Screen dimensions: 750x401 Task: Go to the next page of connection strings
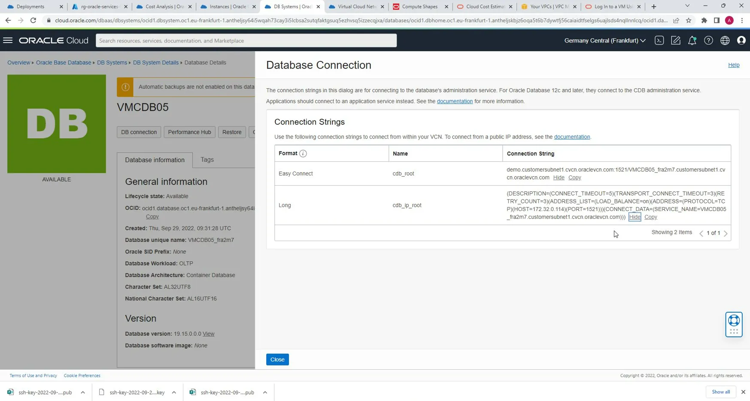(726, 233)
